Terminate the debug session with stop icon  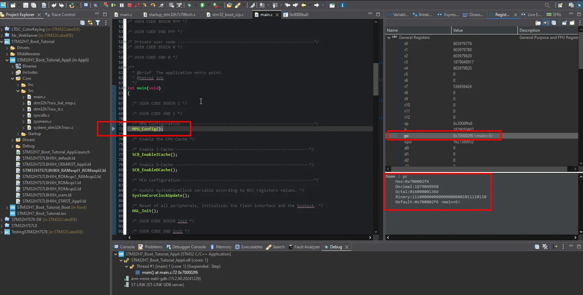coord(129,5)
